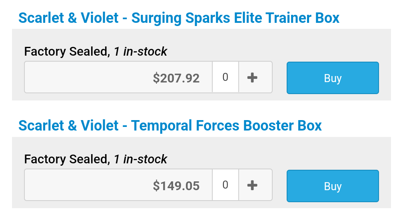Viewport: 403px width, 217px height.
Task: Buy the $149.05 Temporal Forces box
Action: pos(333,186)
